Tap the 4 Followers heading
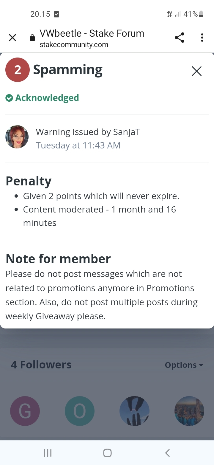214x465 pixels. click(x=41, y=365)
